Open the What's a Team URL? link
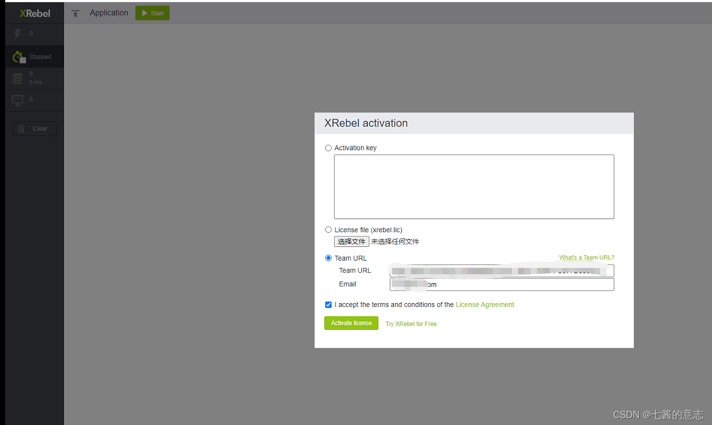 (586, 257)
